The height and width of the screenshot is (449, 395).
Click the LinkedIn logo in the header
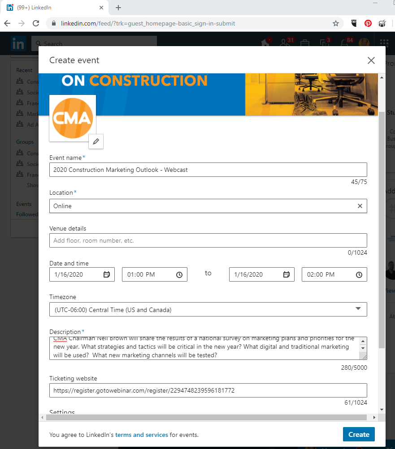click(x=18, y=43)
